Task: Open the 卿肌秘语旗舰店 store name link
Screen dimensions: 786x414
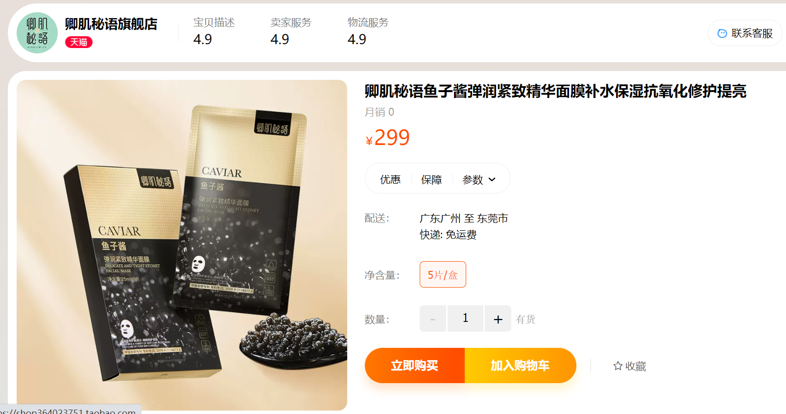Action: pos(111,24)
